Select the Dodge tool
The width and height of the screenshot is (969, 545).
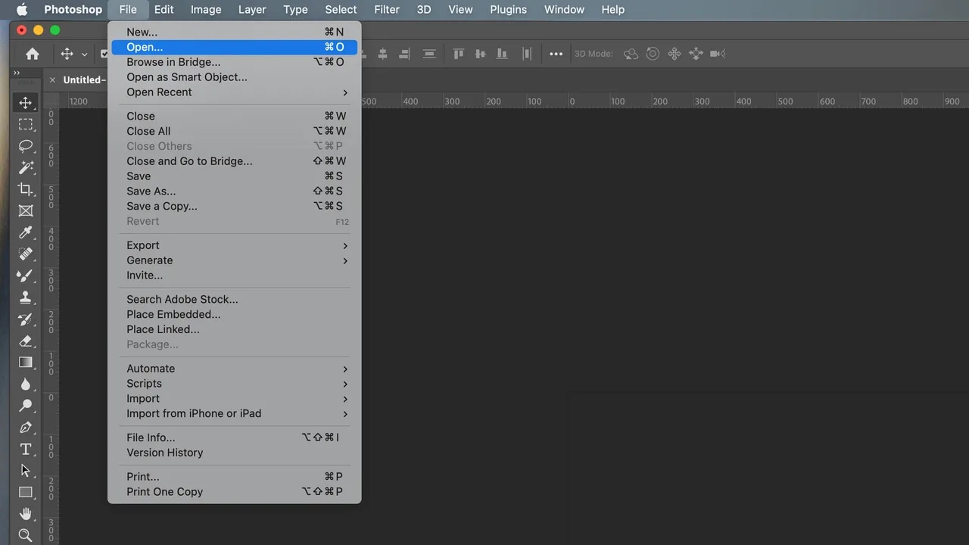click(x=26, y=406)
